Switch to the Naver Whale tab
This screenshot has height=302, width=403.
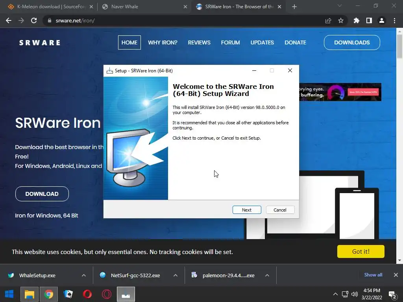144,7
